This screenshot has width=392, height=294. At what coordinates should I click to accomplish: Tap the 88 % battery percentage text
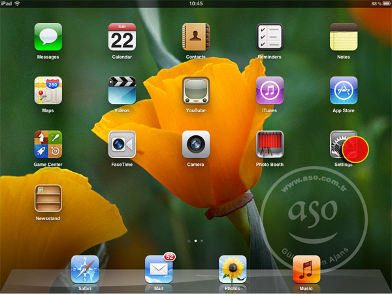point(376,4)
